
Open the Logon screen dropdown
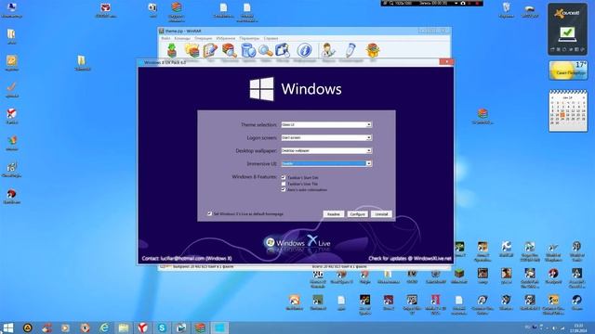(x=326, y=137)
